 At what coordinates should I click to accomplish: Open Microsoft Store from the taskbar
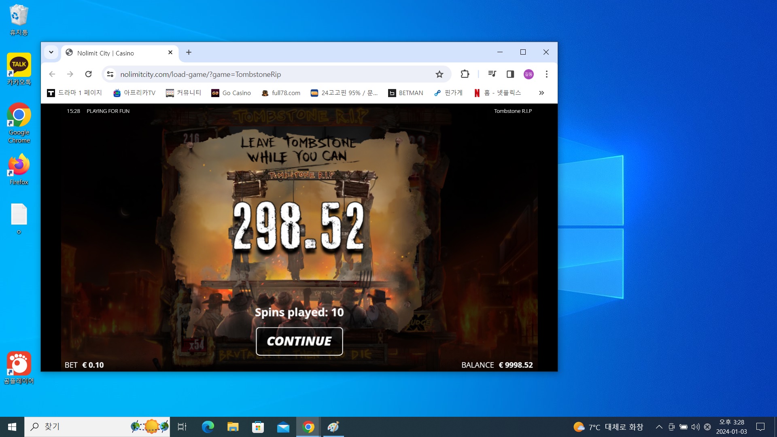coord(258,427)
